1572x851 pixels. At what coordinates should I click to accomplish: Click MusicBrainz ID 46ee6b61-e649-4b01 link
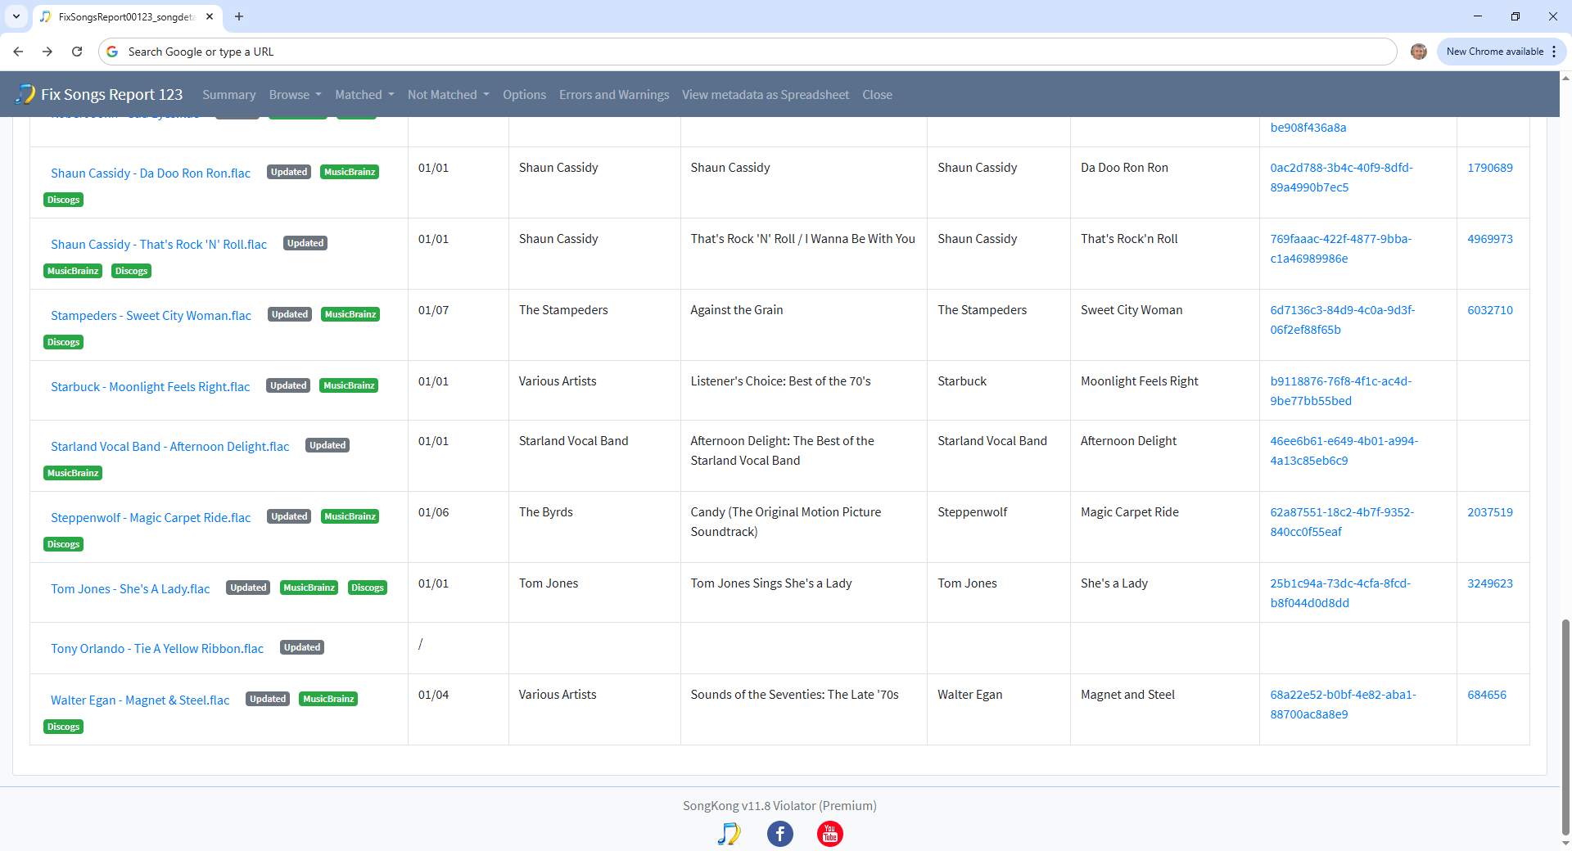[1344, 451]
